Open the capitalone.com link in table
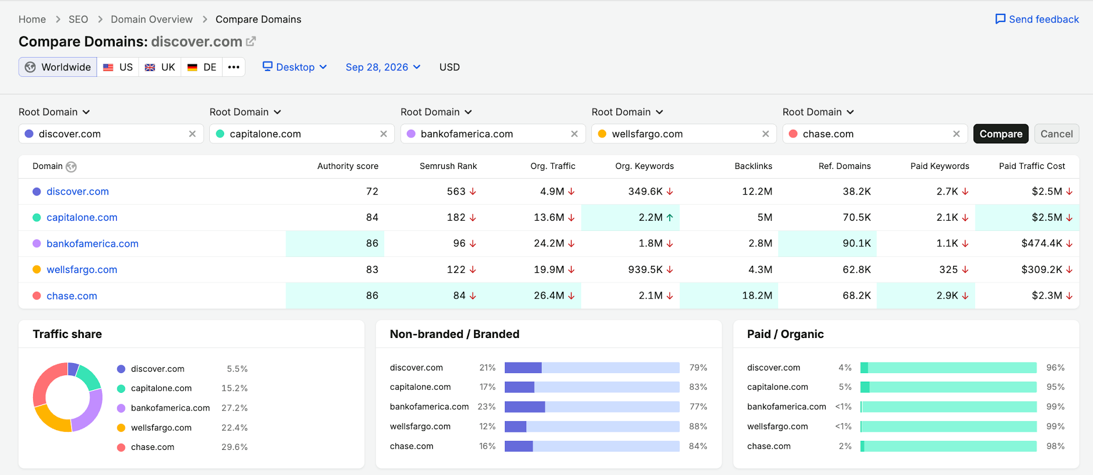Screen dimensions: 1093x475 82,218
